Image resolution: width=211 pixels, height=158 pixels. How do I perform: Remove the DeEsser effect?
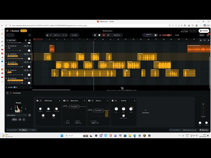tap(108, 101)
